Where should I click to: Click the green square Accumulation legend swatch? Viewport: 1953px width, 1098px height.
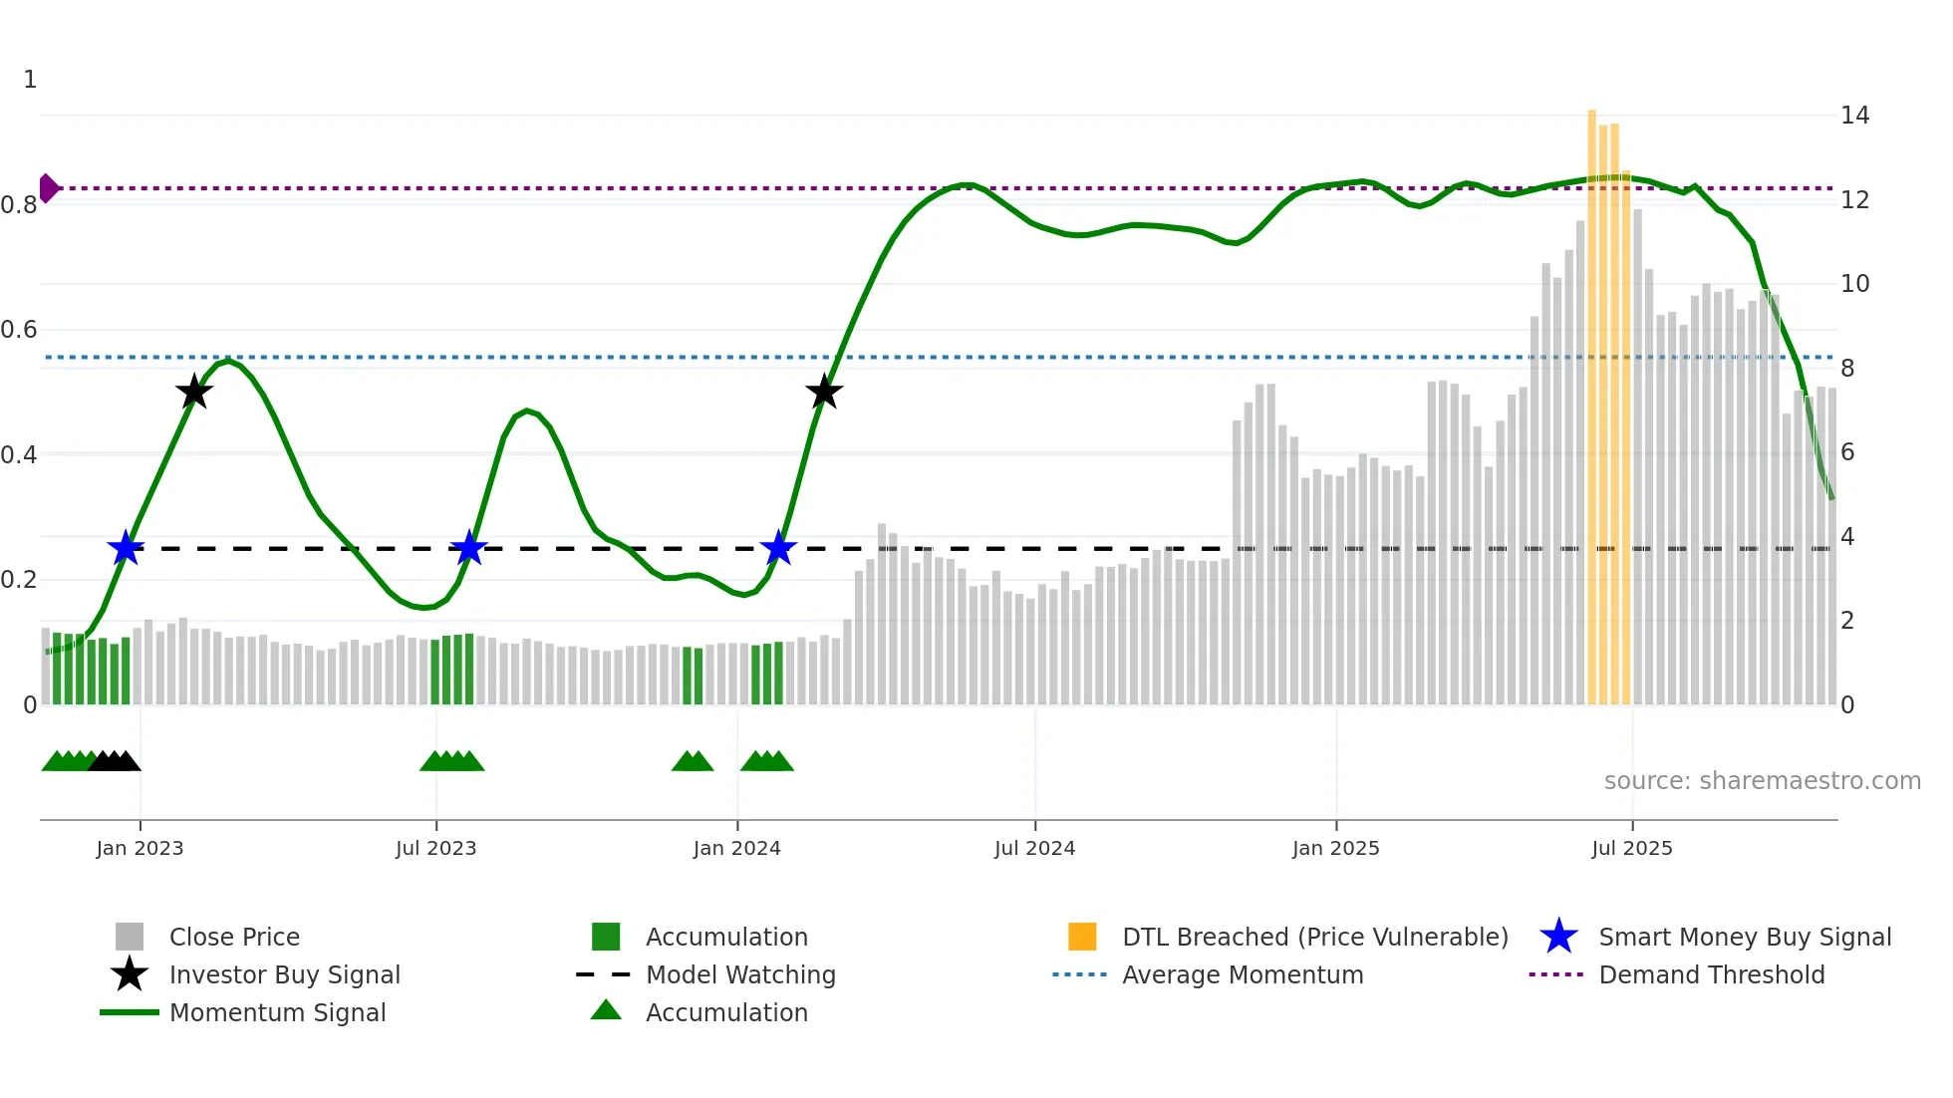pos(606,938)
